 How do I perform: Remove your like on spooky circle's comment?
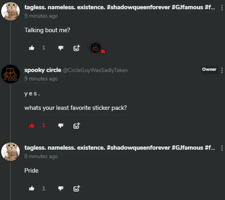pos(31,126)
